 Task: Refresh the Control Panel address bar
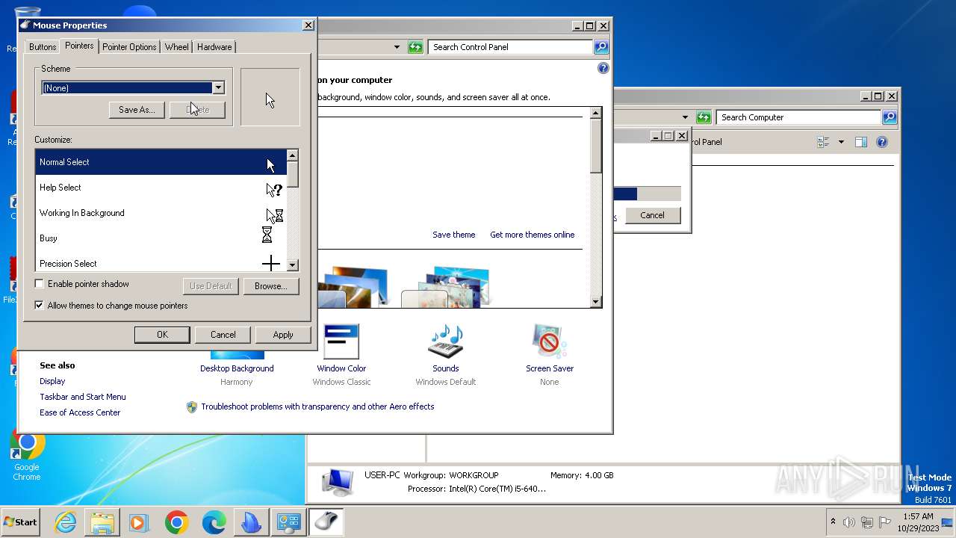pyautogui.click(x=415, y=47)
